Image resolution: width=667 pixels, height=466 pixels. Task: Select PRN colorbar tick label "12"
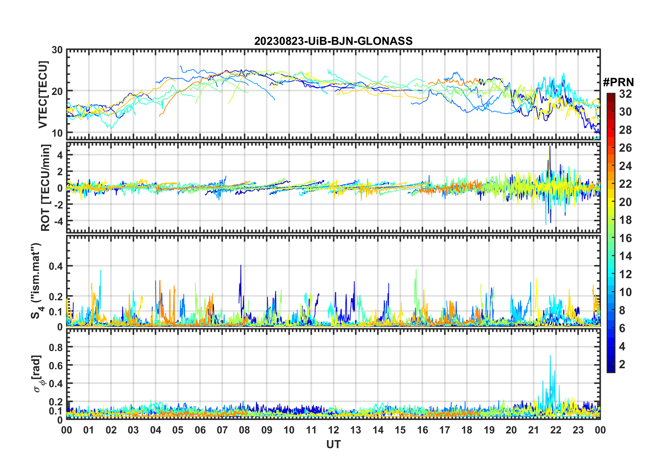tap(625, 274)
